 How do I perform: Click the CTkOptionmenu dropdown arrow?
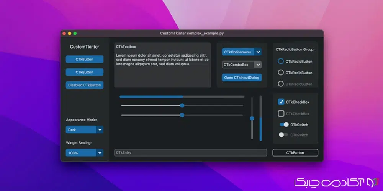[259, 52]
